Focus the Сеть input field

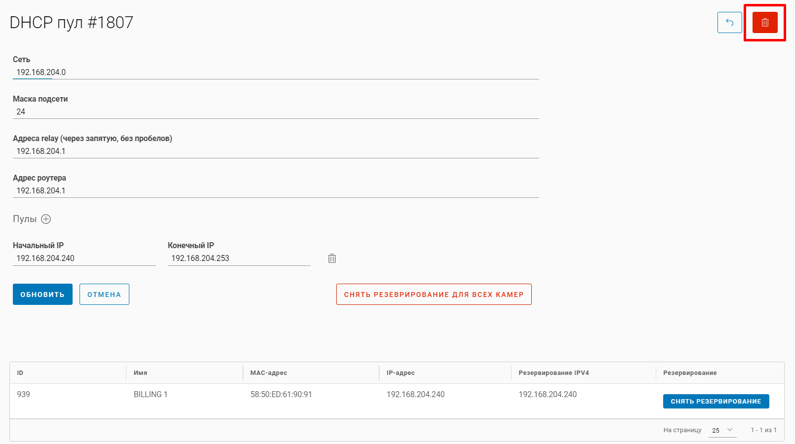point(276,73)
